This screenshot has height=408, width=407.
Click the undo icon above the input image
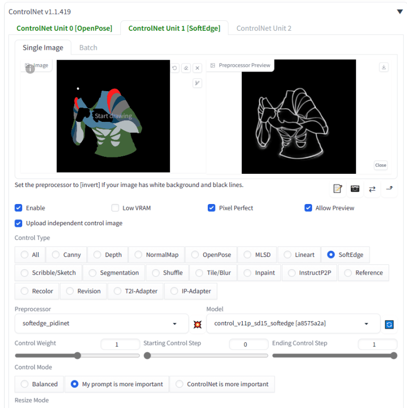175,68
